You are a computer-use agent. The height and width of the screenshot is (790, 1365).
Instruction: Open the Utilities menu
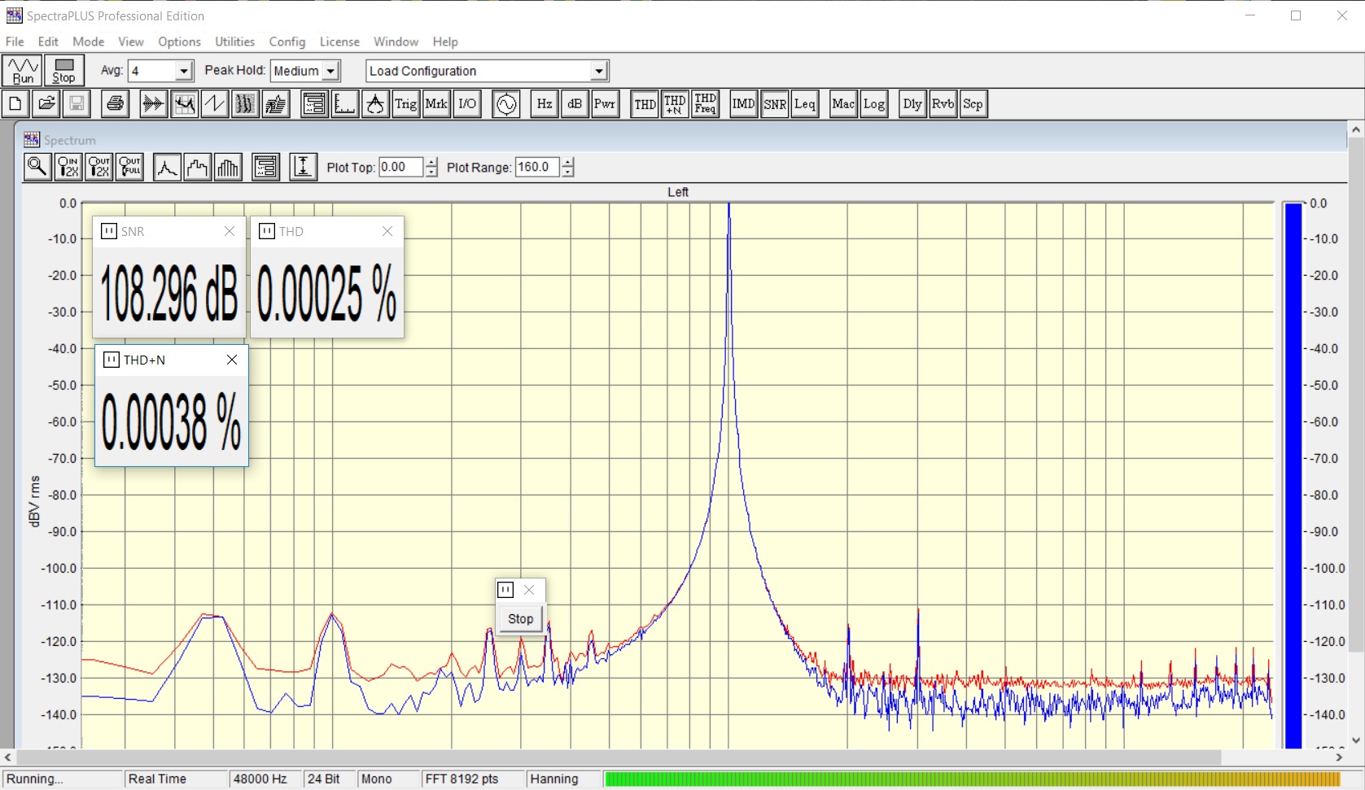(234, 41)
